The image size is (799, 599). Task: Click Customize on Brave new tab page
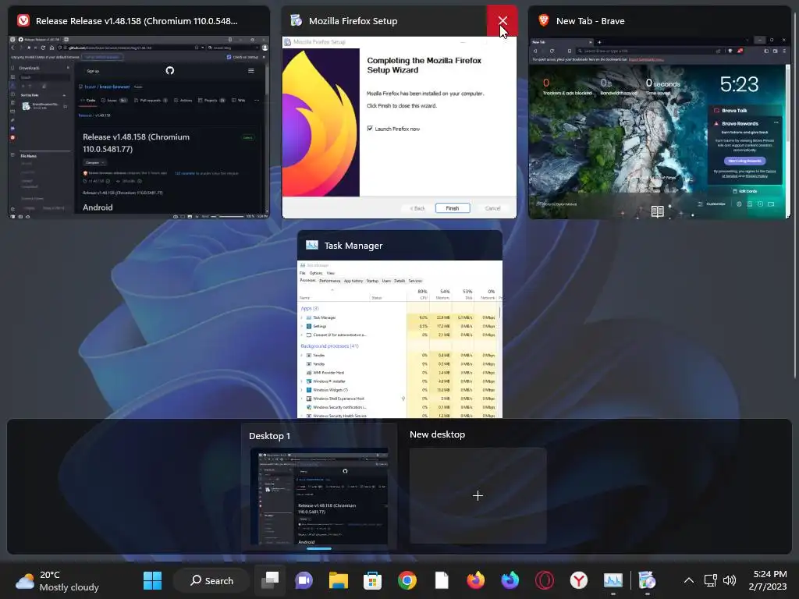pos(712,204)
